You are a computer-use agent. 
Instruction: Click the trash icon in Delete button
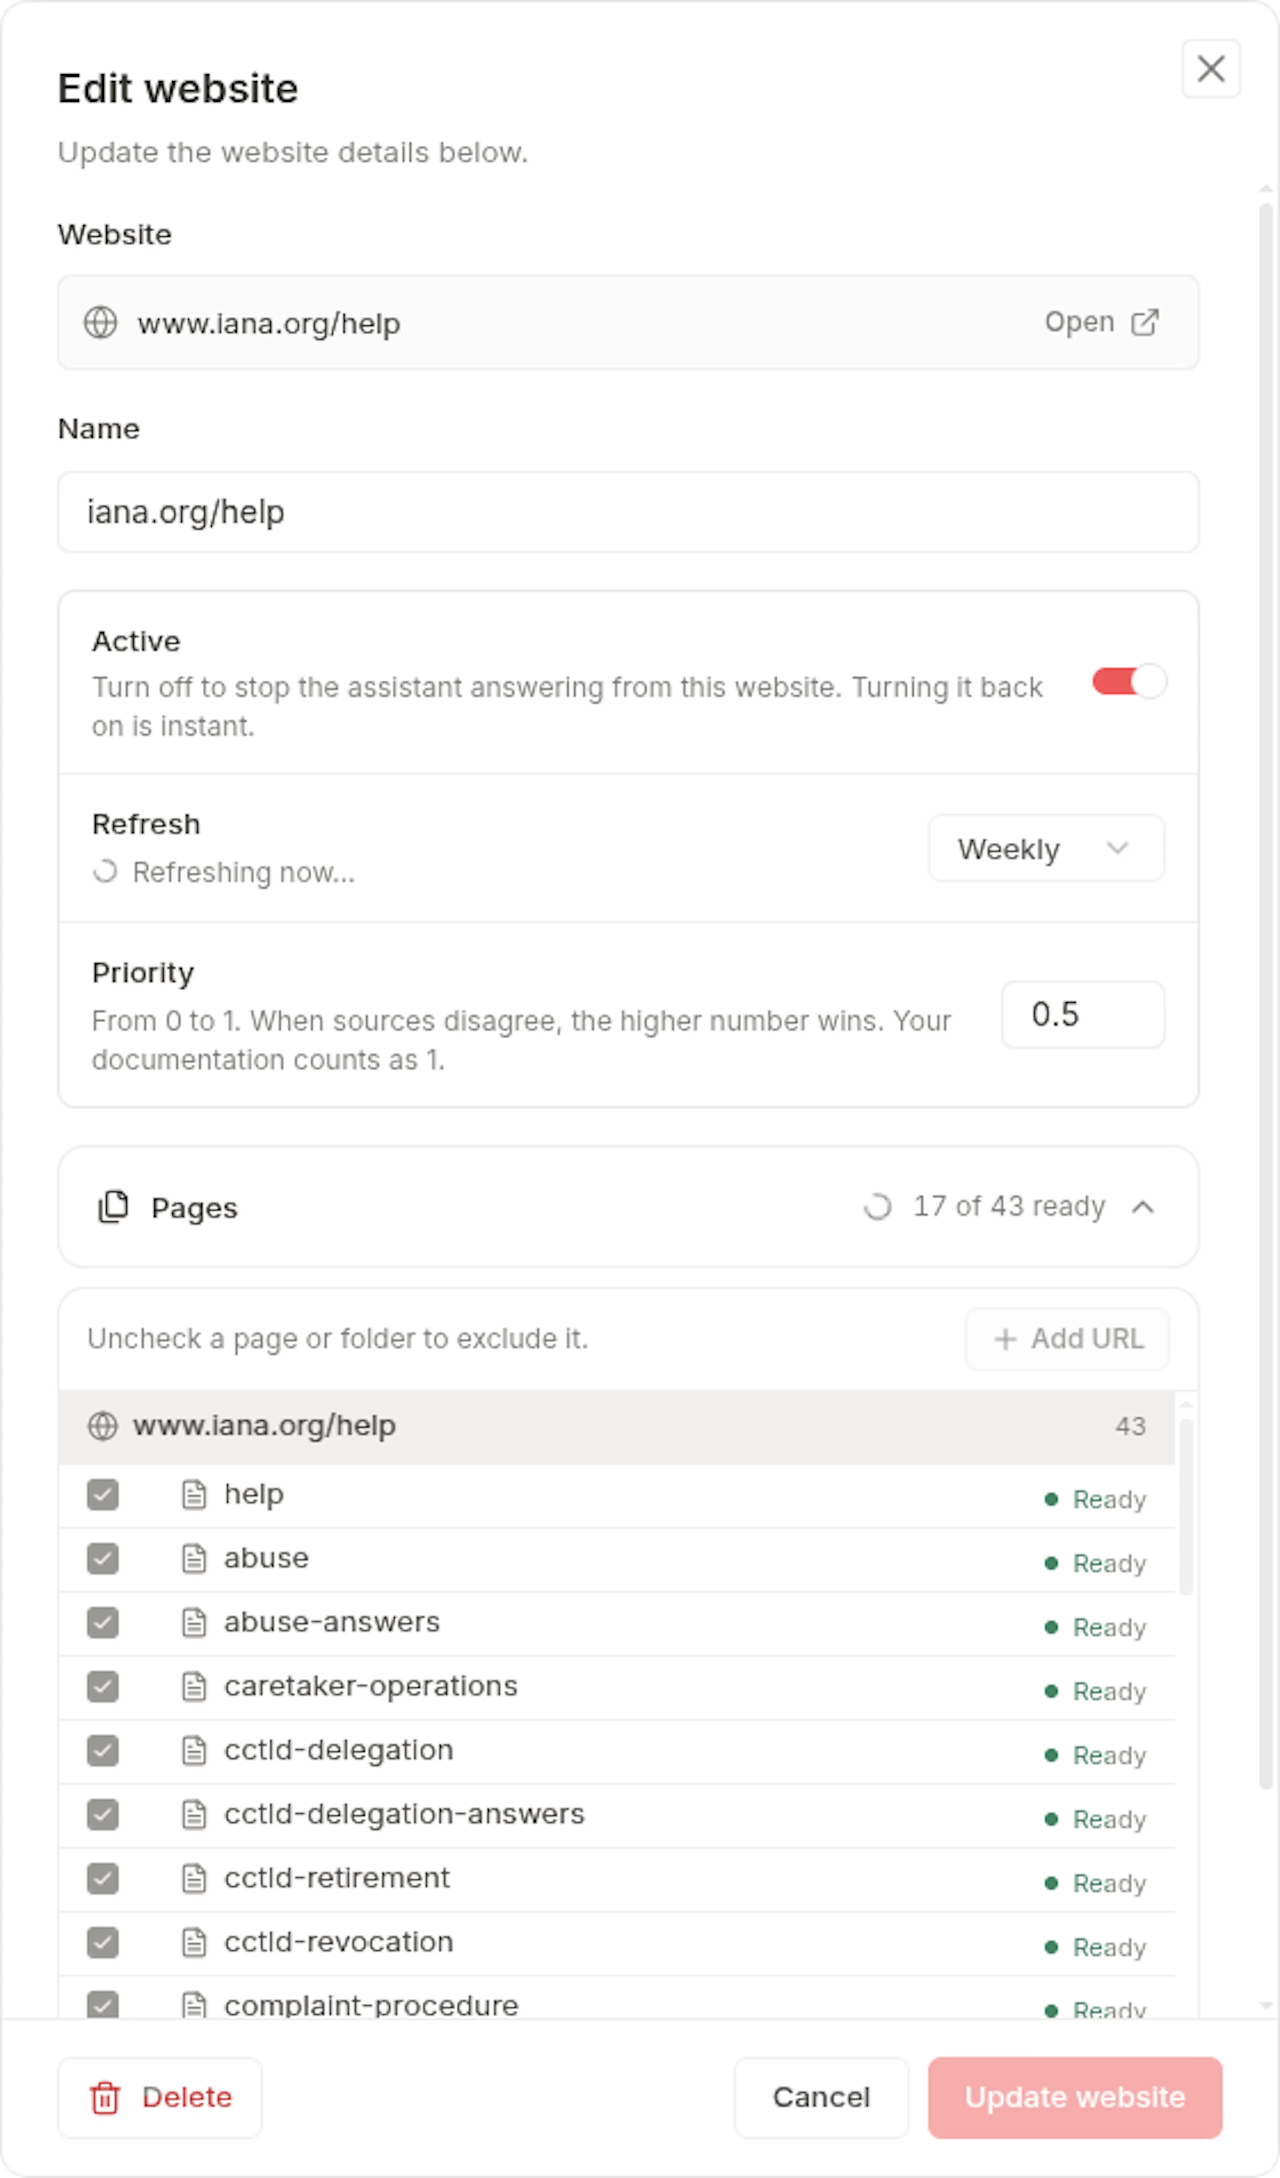(x=105, y=2098)
